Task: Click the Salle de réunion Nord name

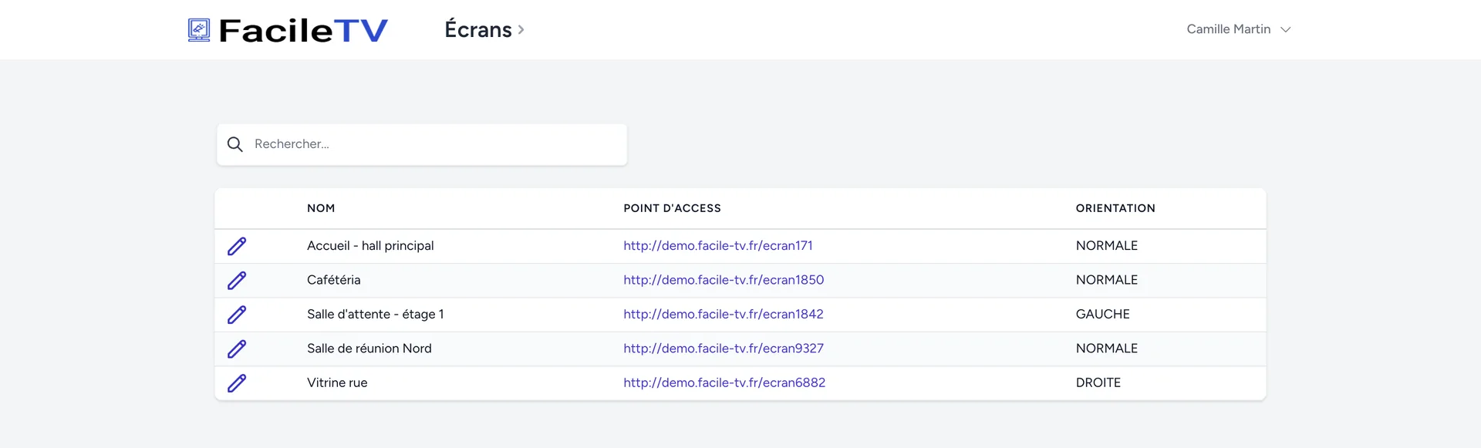Action: click(369, 349)
